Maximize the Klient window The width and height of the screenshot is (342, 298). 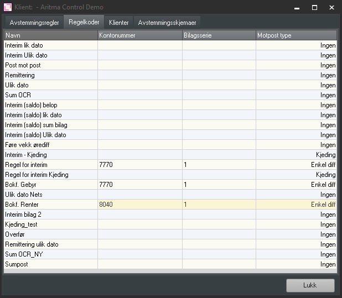[x=314, y=8]
